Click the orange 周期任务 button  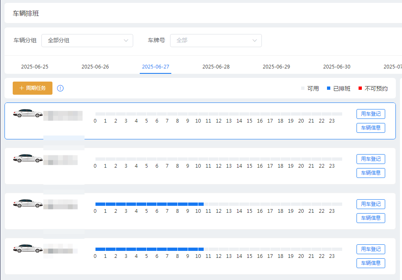pyautogui.click(x=32, y=88)
